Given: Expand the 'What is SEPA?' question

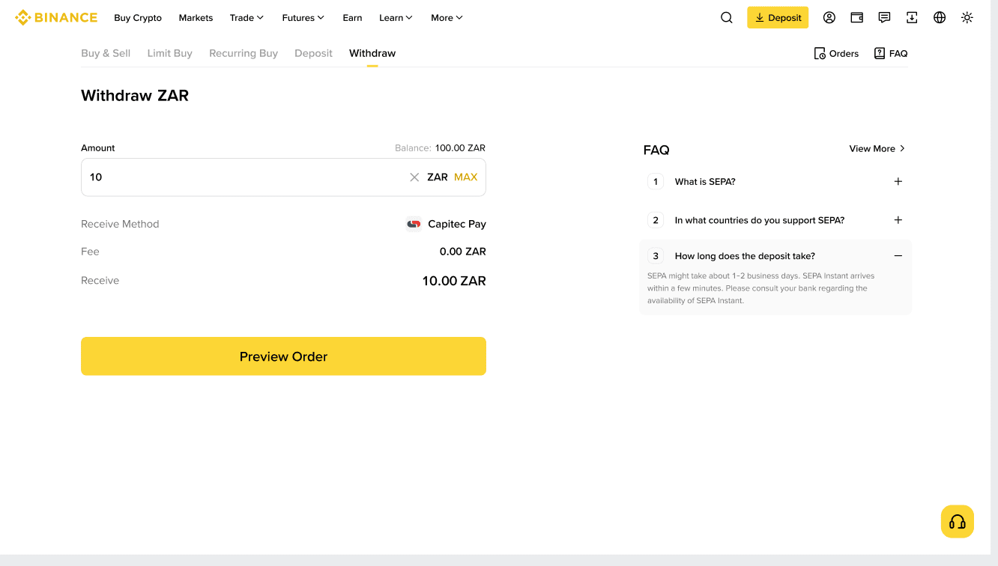Looking at the screenshot, I should point(775,182).
